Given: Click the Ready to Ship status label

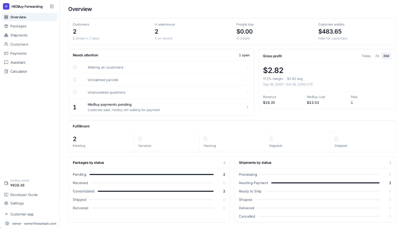Looking at the screenshot, I should click(x=250, y=191).
